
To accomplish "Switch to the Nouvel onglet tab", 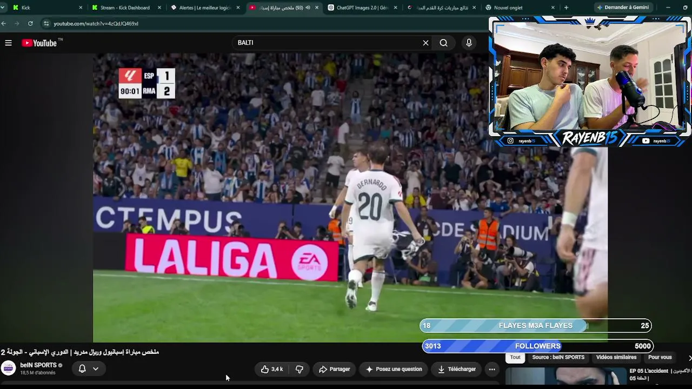I will pyautogui.click(x=520, y=8).
